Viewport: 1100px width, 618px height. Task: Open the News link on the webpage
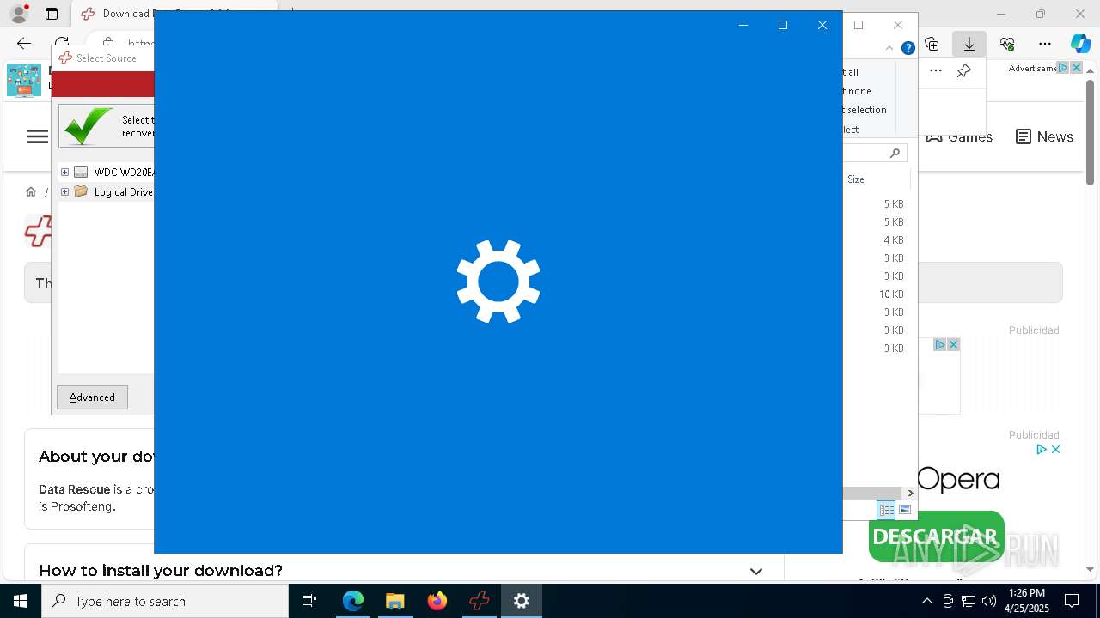point(1044,136)
